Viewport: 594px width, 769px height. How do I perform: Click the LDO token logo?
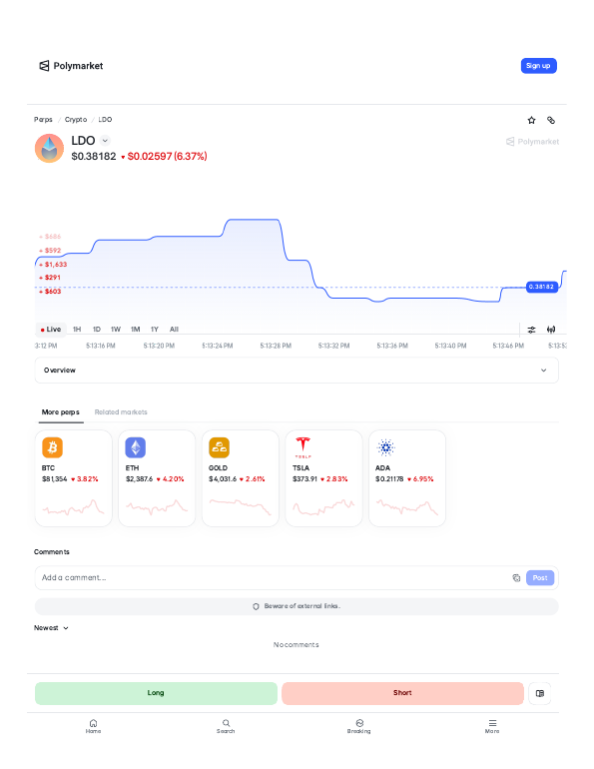(x=50, y=148)
